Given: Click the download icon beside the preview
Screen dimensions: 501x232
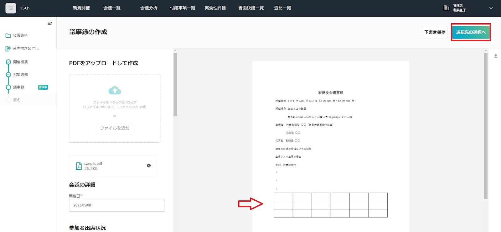Looking at the screenshot, I should click(496, 56).
